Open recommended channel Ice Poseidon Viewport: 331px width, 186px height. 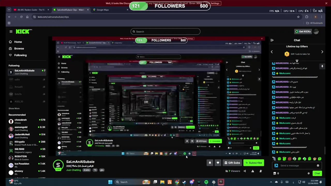coord(27,165)
